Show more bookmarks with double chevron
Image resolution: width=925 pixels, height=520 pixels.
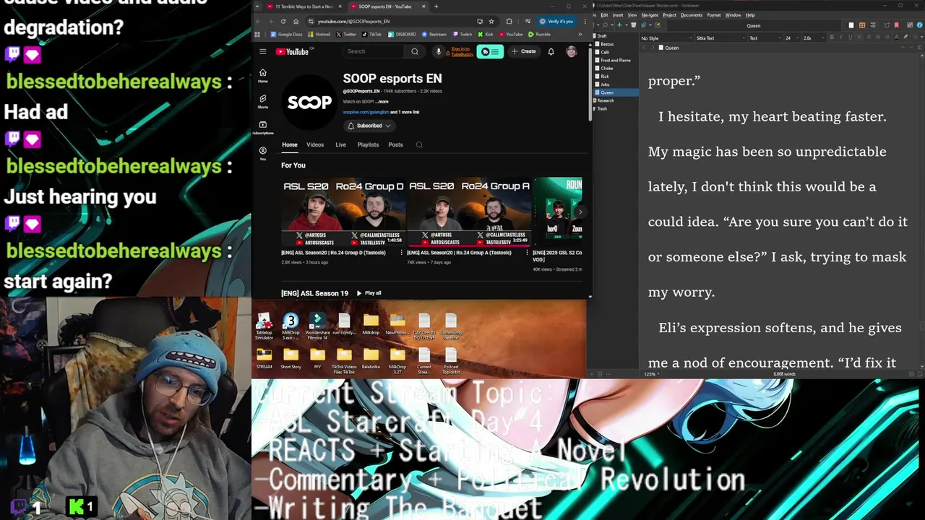tap(580, 34)
